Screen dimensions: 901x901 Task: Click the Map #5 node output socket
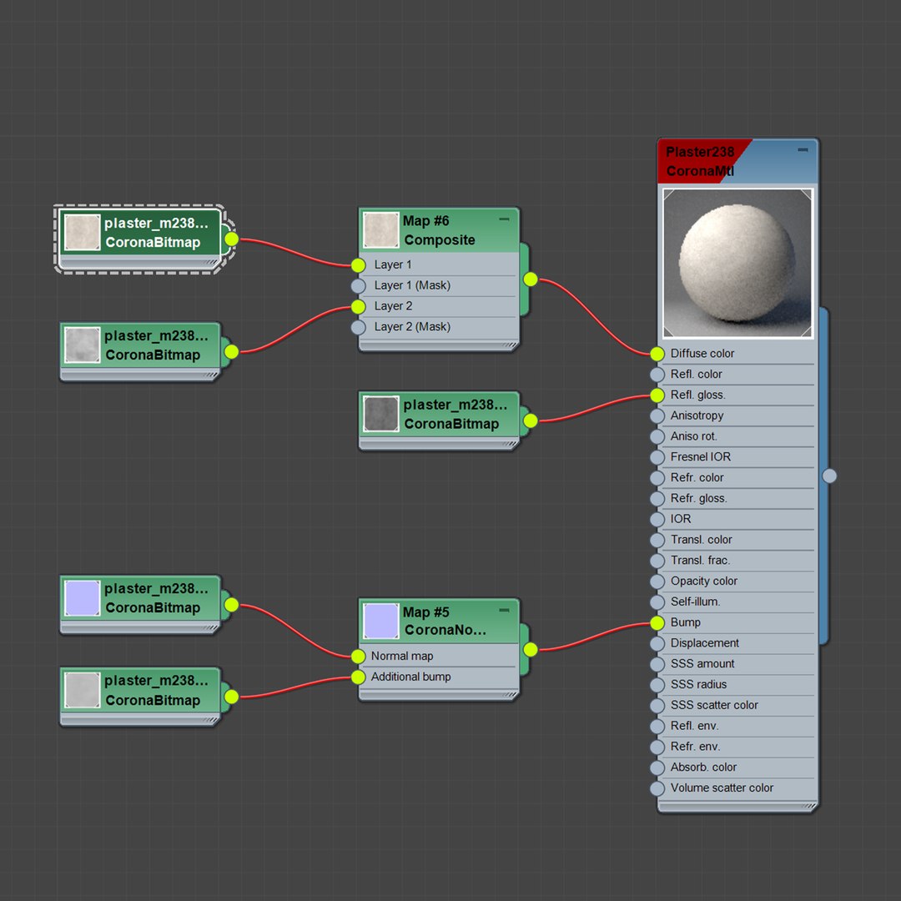(x=531, y=649)
